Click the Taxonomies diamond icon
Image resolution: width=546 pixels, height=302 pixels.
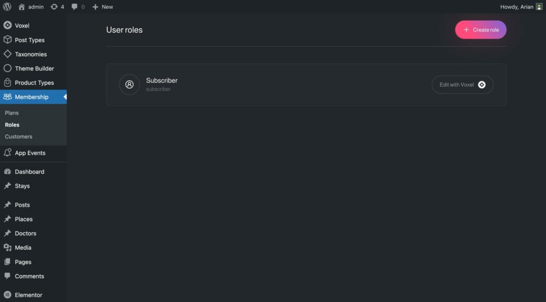7,54
